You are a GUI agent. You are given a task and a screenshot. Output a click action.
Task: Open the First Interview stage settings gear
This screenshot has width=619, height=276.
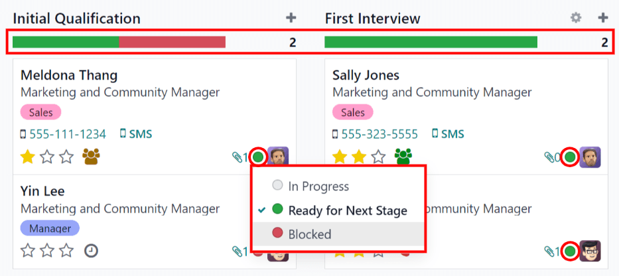click(576, 19)
